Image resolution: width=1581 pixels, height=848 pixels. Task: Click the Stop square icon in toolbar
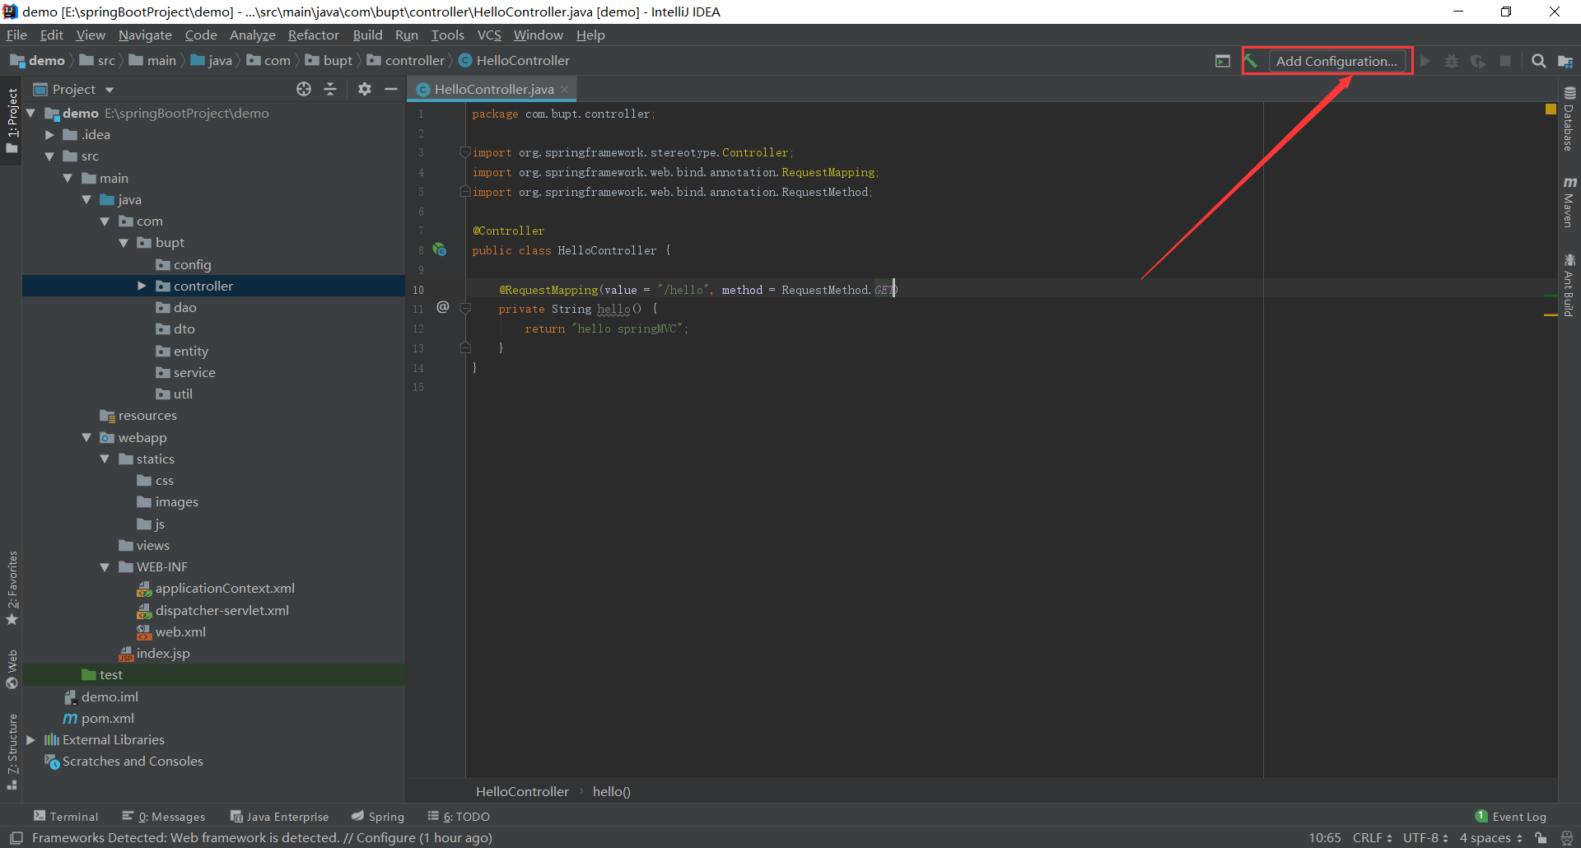click(x=1505, y=61)
